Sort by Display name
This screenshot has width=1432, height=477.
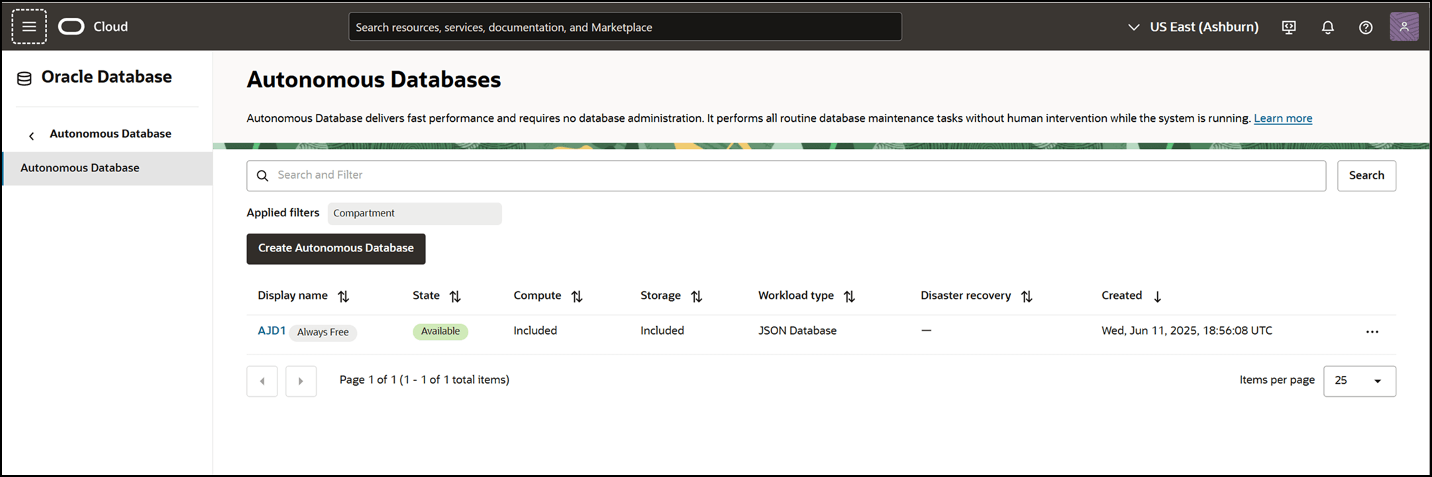[343, 296]
